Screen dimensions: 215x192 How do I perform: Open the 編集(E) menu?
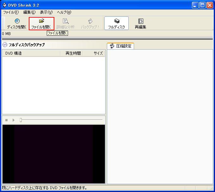point(29,12)
